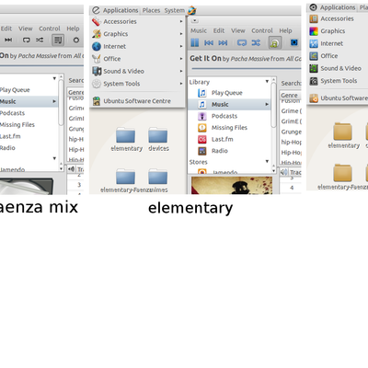Expand the Internet submenu arrow in the elementary panel
368x368 pixels.
(181, 46)
